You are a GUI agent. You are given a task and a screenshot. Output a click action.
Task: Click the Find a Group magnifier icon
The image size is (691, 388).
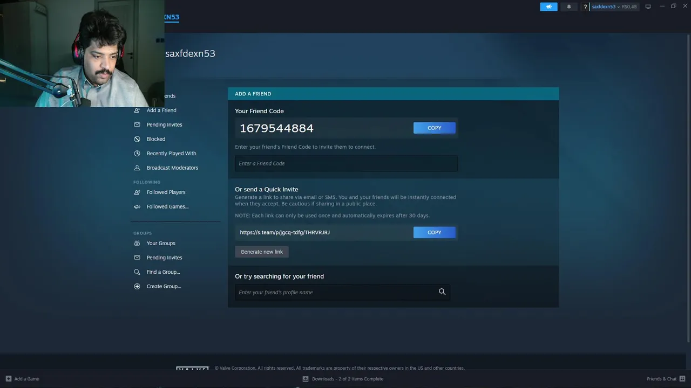(x=137, y=272)
